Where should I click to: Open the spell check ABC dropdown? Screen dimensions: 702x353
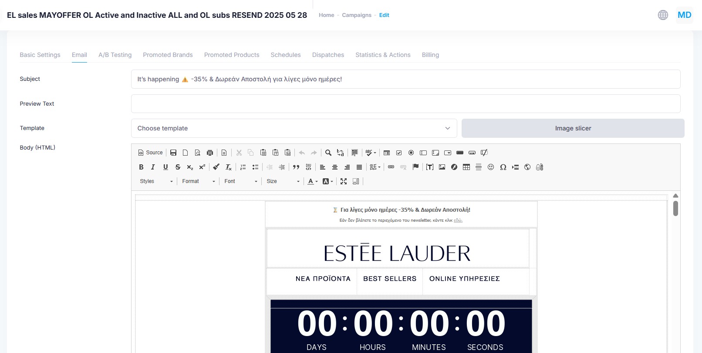pyautogui.click(x=371, y=153)
